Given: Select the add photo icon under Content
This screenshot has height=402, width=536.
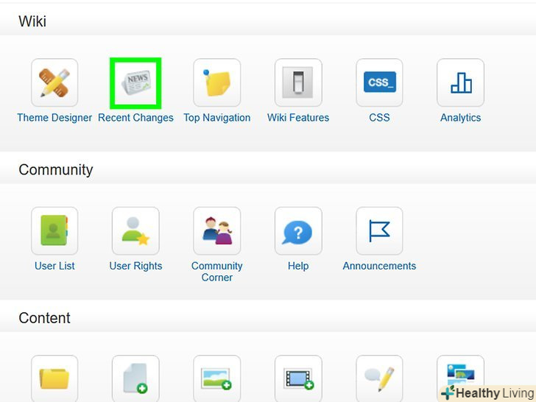Looking at the screenshot, I should pos(216,378).
